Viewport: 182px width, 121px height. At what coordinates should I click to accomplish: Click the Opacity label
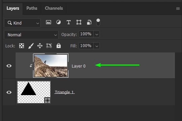[x=69, y=35]
